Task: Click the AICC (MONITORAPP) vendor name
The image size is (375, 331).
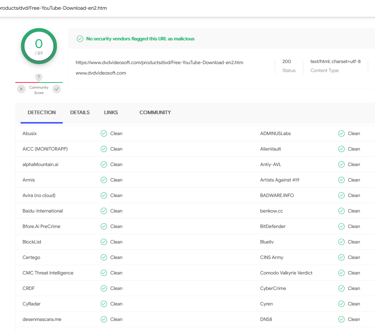Action: 45,149
